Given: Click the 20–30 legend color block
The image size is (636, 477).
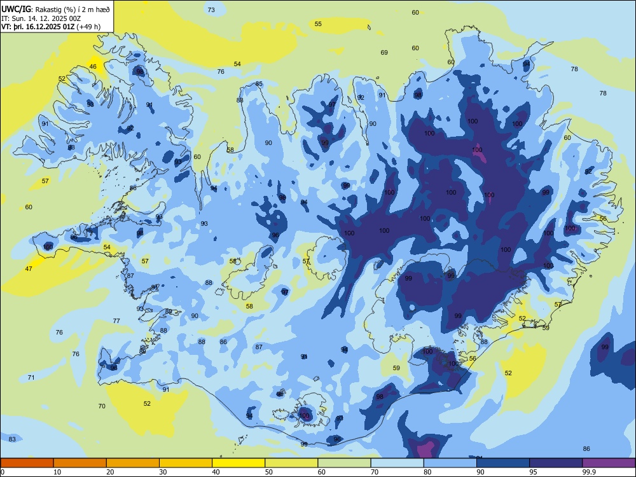Looking at the screenshot, I should click(133, 463).
